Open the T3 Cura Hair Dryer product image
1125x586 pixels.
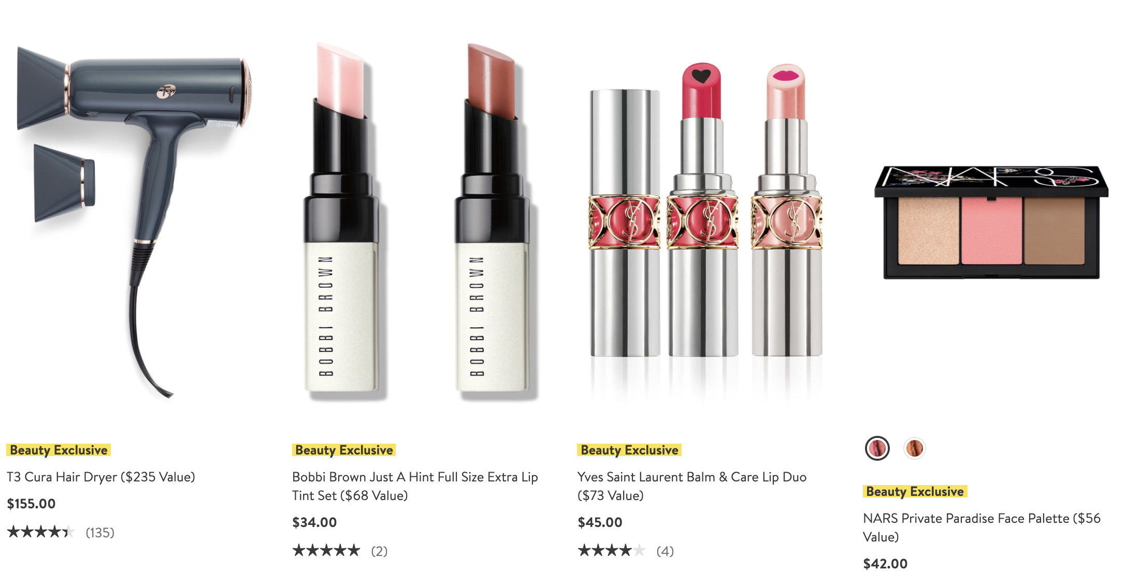pos(134,220)
